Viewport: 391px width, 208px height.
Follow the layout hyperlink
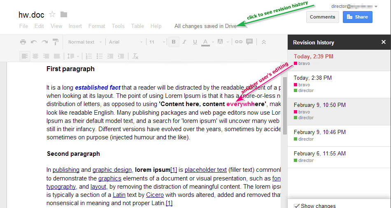click(x=98, y=187)
